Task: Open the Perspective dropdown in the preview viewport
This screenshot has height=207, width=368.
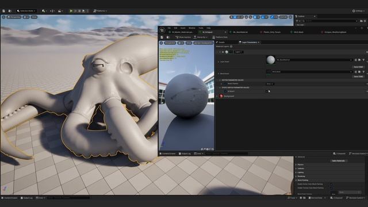Action: point(170,43)
